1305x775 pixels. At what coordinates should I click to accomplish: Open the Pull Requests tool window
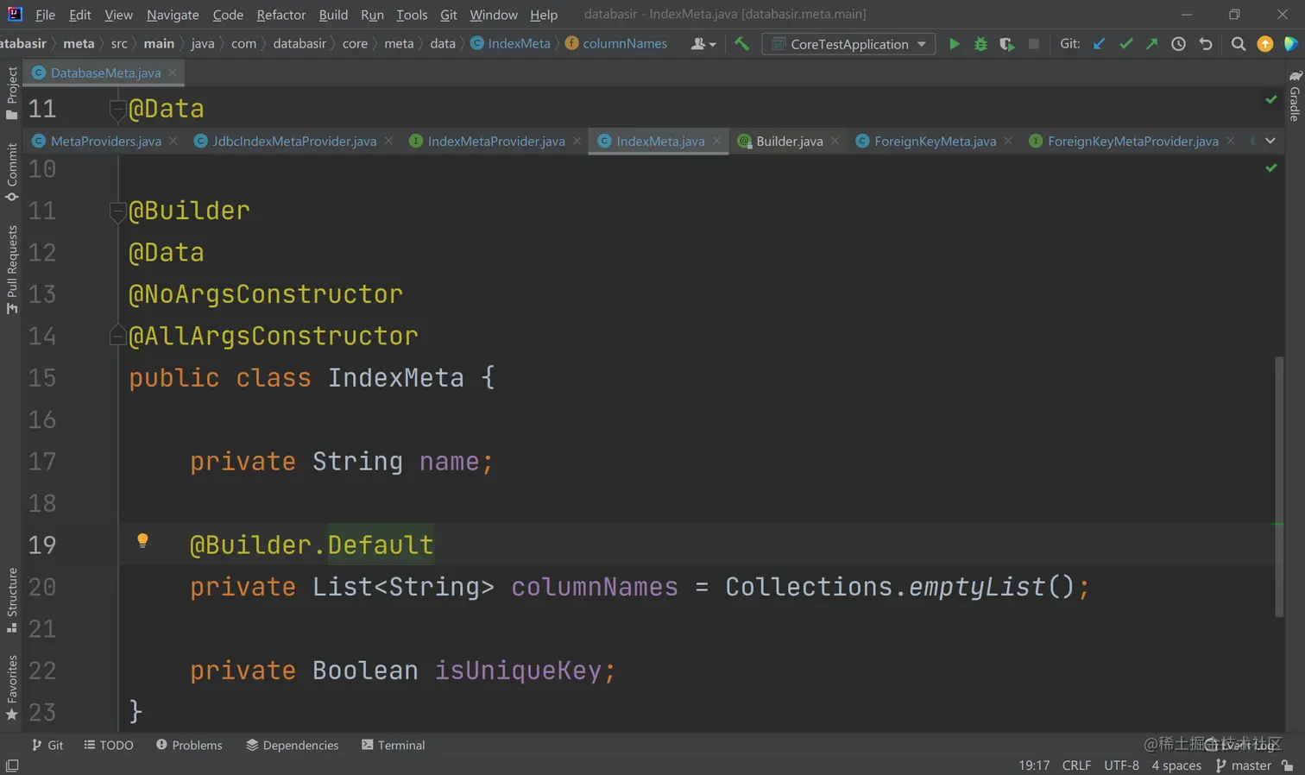point(11,270)
